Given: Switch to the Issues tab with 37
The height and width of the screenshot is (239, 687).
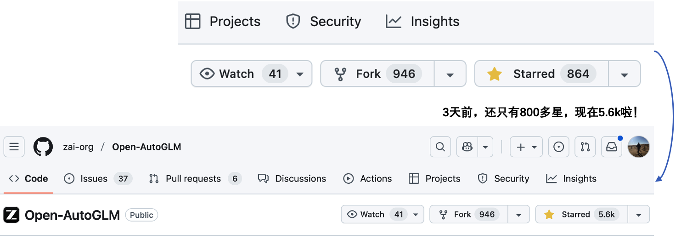Looking at the screenshot, I should pyautogui.click(x=98, y=179).
